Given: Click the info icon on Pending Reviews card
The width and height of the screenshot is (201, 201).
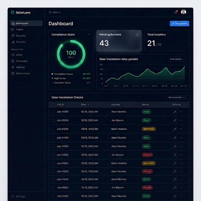Looking at the screenshot, I should coord(137,35).
